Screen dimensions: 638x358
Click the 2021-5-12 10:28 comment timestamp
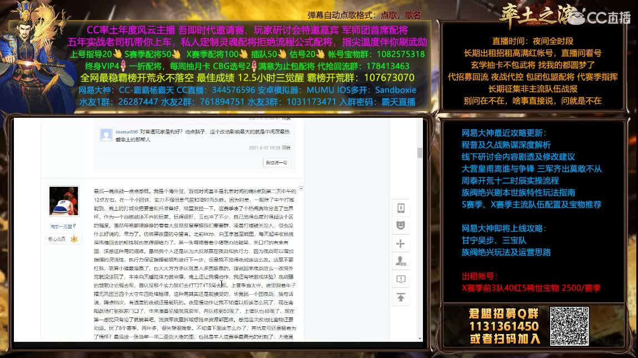pos(265,148)
